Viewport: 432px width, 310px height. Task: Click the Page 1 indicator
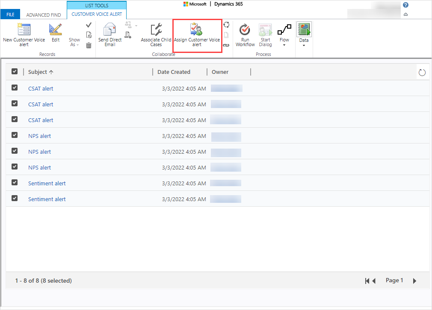tap(394, 280)
